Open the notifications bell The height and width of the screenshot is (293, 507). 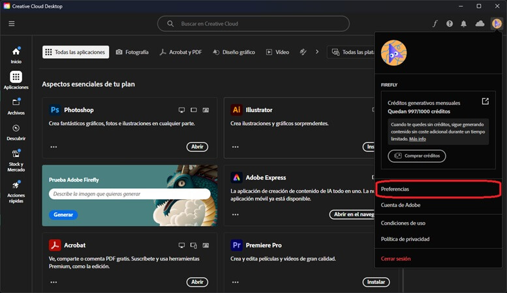464,23
